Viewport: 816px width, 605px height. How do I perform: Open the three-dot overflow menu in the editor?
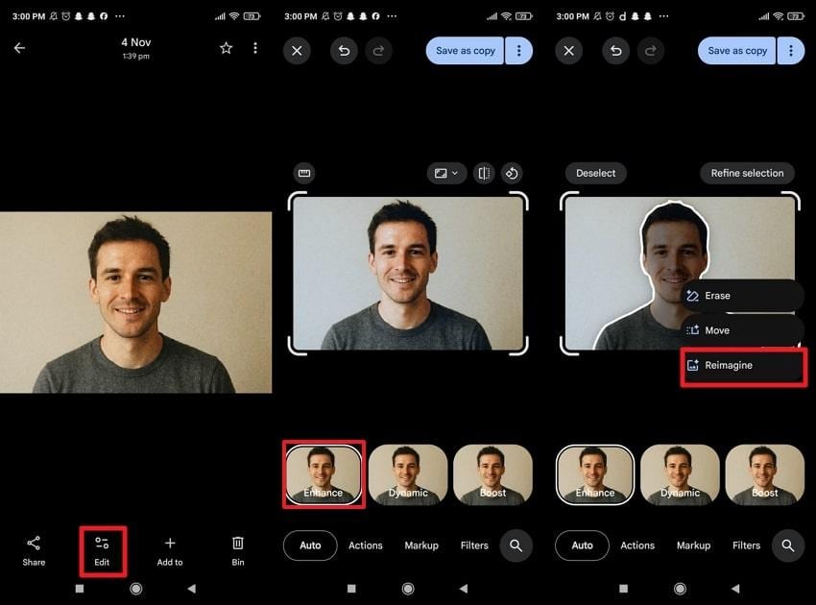pyautogui.click(x=518, y=50)
